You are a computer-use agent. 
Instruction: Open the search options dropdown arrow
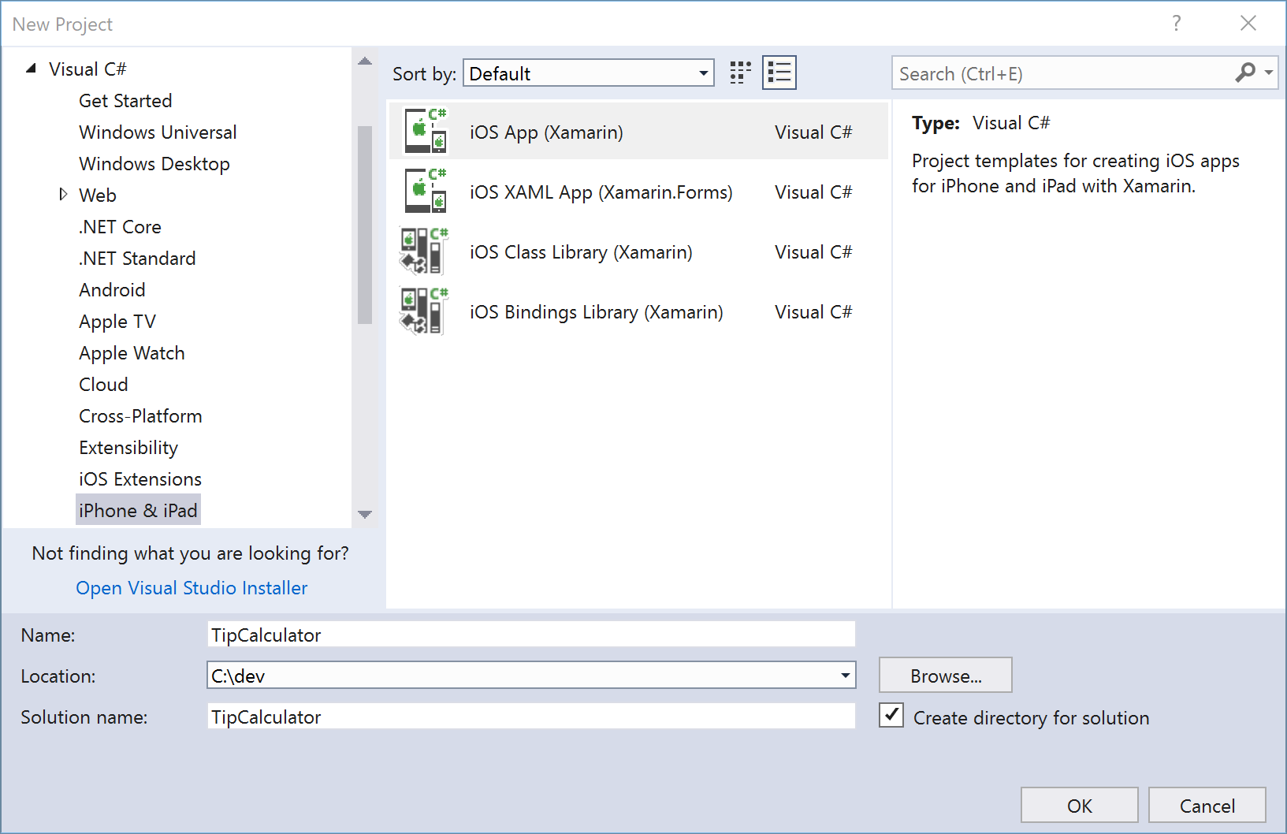point(1268,73)
